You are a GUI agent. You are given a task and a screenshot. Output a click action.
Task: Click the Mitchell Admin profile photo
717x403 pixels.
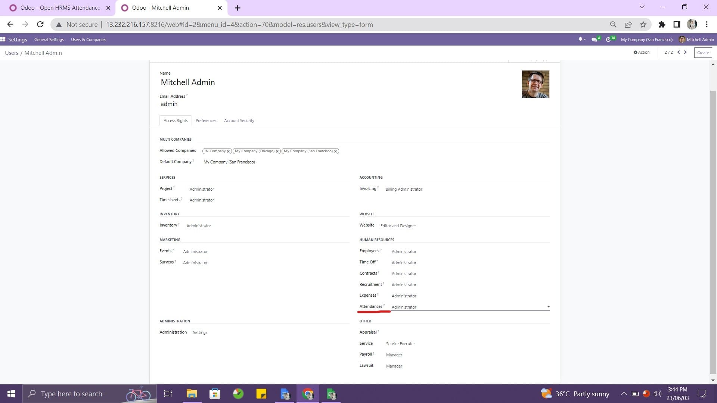(x=536, y=84)
